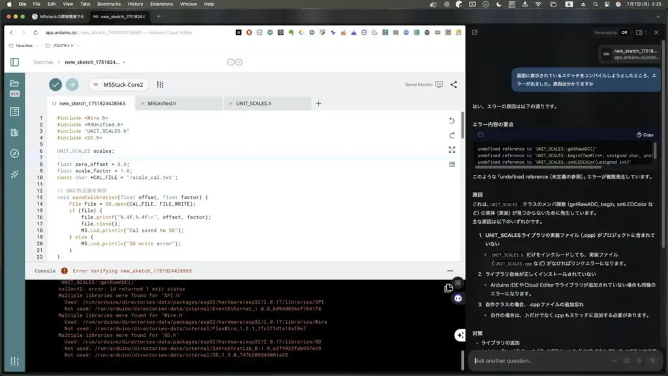Viewport: 668px width, 376px height.
Task: Open the Extensions menu
Action: click(162, 4)
